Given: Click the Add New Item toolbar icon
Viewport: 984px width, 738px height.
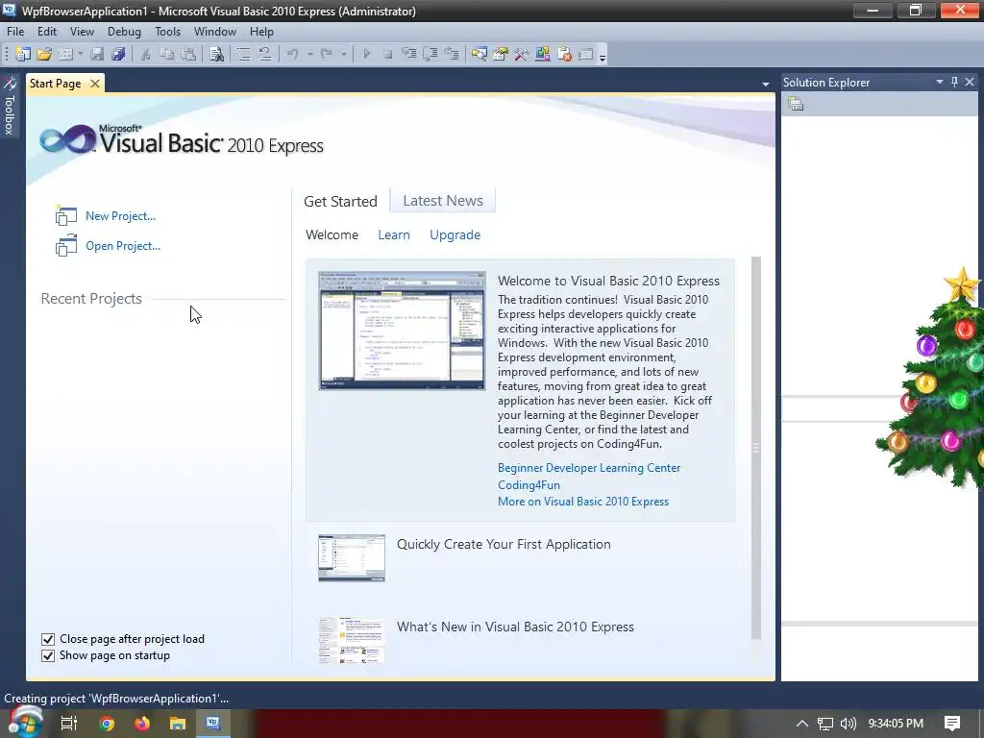Looking at the screenshot, I should (x=65, y=54).
